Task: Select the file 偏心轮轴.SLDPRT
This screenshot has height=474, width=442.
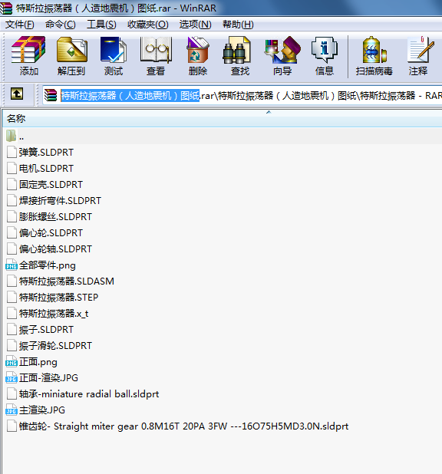Action: coord(55,249)
